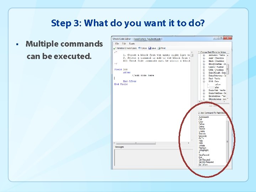This screenshot has width=256, height=192.
Task: Choose the Clear command
Action: (x=201, y=122)
